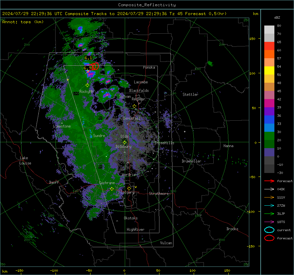Click the Drumheller label
The height and width of the screenshot is (275, 294).
[191, 161]
